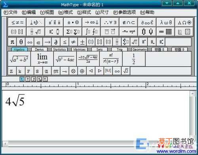This screenshot has height=155, width=198.
Task: Insert the sqrt(b²−4ac) expression
Action: (x=65, y=59)
